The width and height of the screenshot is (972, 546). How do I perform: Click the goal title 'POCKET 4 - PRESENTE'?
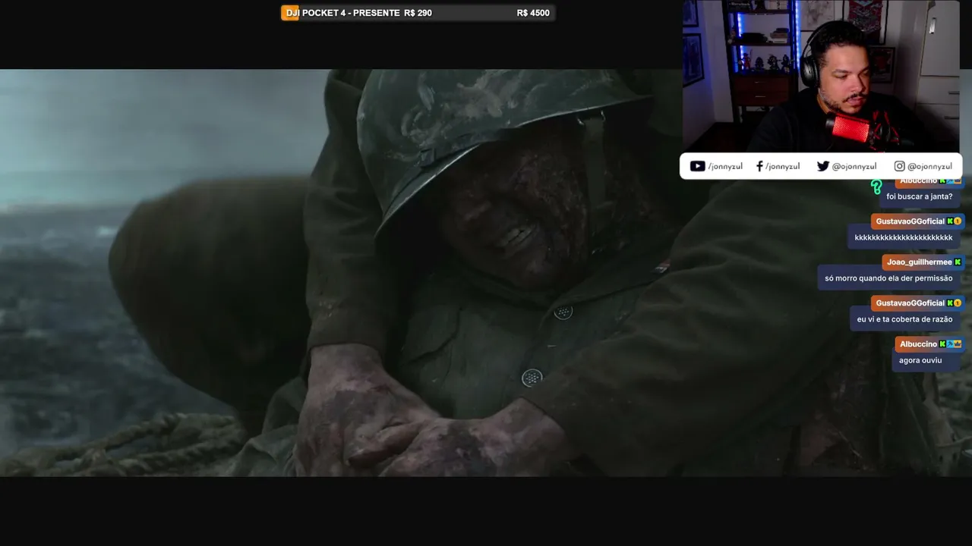(351, 13)
